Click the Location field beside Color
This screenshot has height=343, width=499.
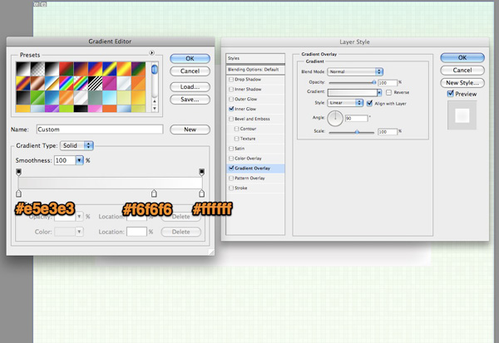[x=136, y=232]
